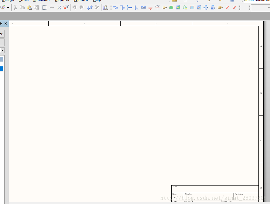This screenshot has height=204, width=270.
Task: Select the Place Port D1 icon
Action: pyautogui.click(x=220, y=8)
